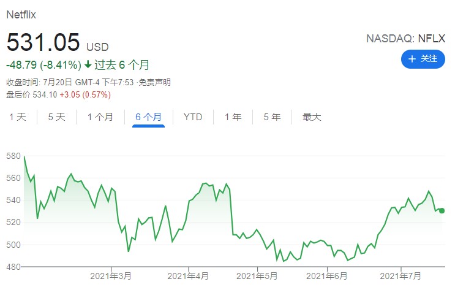Open the 最大 range tab
The height and width of the screenshot is (287, 455).
[x=312, y=117]
